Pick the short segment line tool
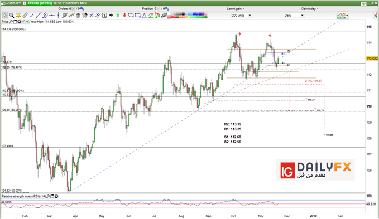This screenshot has height=219, width=379. pos(31,16)
